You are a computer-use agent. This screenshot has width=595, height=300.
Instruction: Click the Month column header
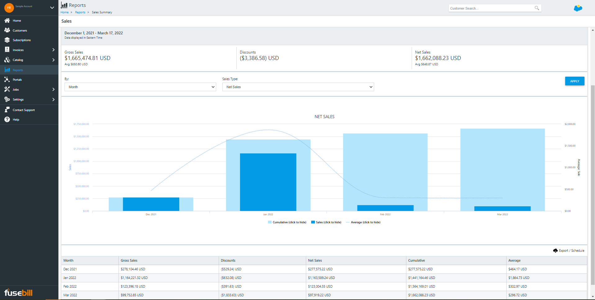click(x=90, y=260)
